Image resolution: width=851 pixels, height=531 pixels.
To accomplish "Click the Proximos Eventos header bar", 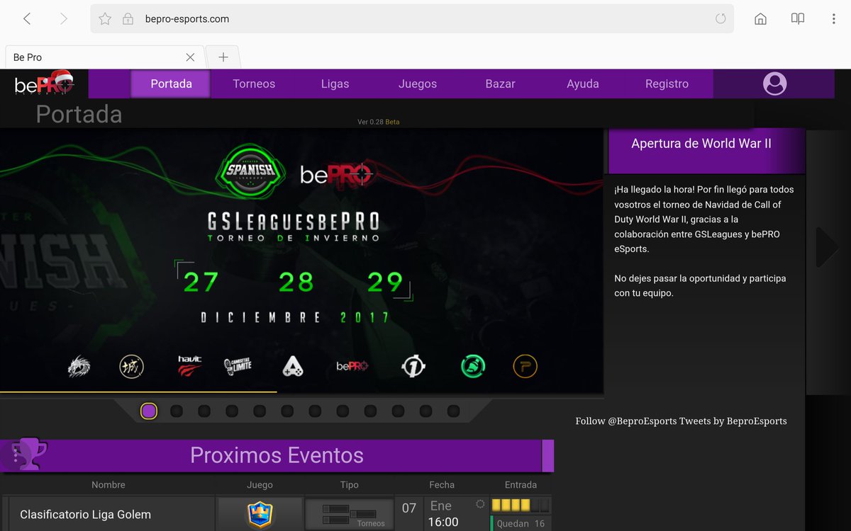I will point(277,455).
